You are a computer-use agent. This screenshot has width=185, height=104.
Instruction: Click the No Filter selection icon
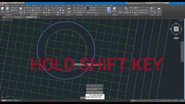coord(114,10)
